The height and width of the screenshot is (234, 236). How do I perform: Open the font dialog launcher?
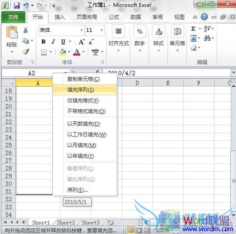pos(102,62)
